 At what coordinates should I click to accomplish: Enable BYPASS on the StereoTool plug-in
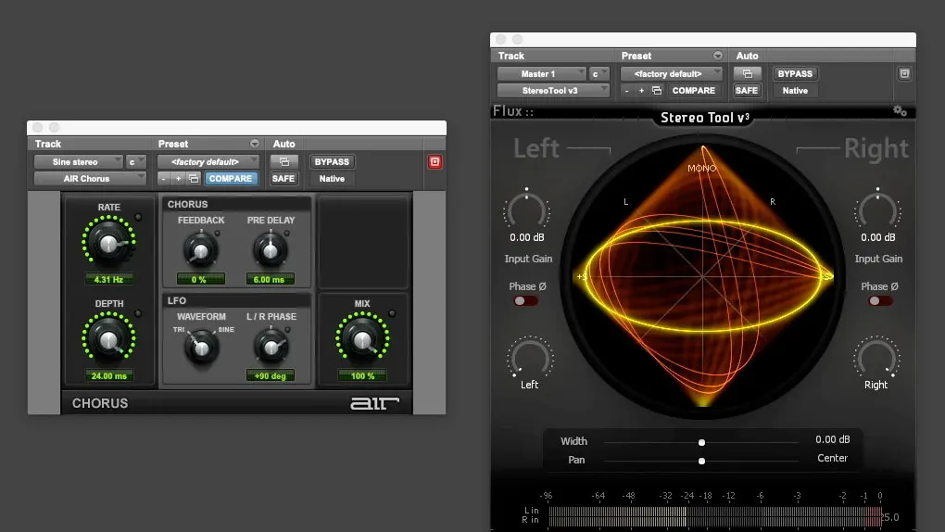[x=795, y=73]
